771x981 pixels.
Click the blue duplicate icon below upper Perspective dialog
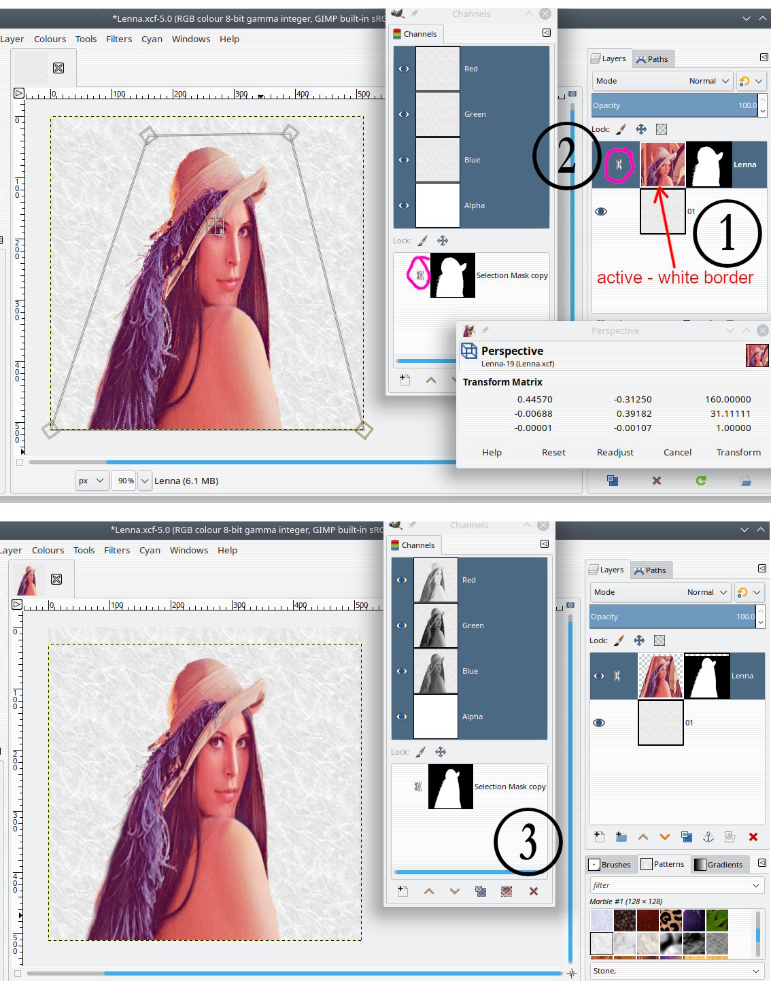pyautogui.click(x=613, y=481)
